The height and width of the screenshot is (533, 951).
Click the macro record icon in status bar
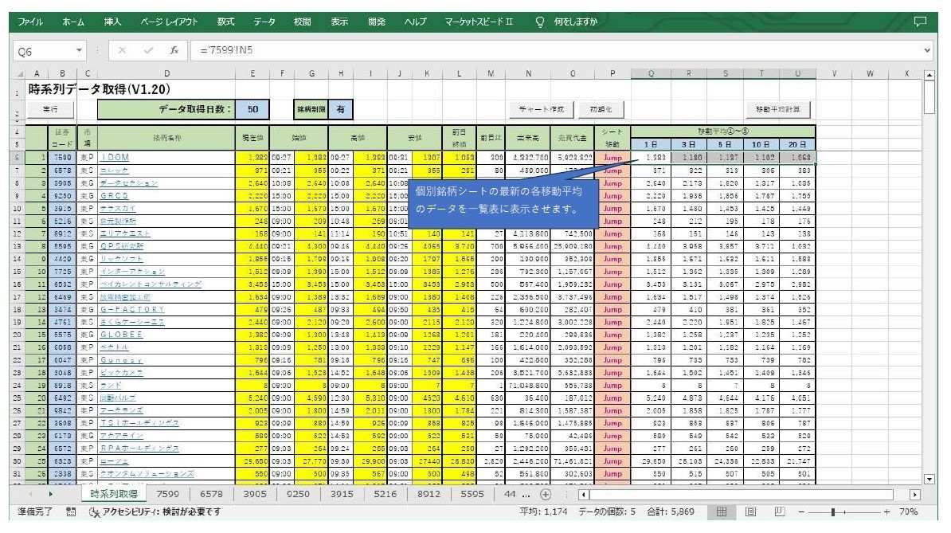point(71,512)
